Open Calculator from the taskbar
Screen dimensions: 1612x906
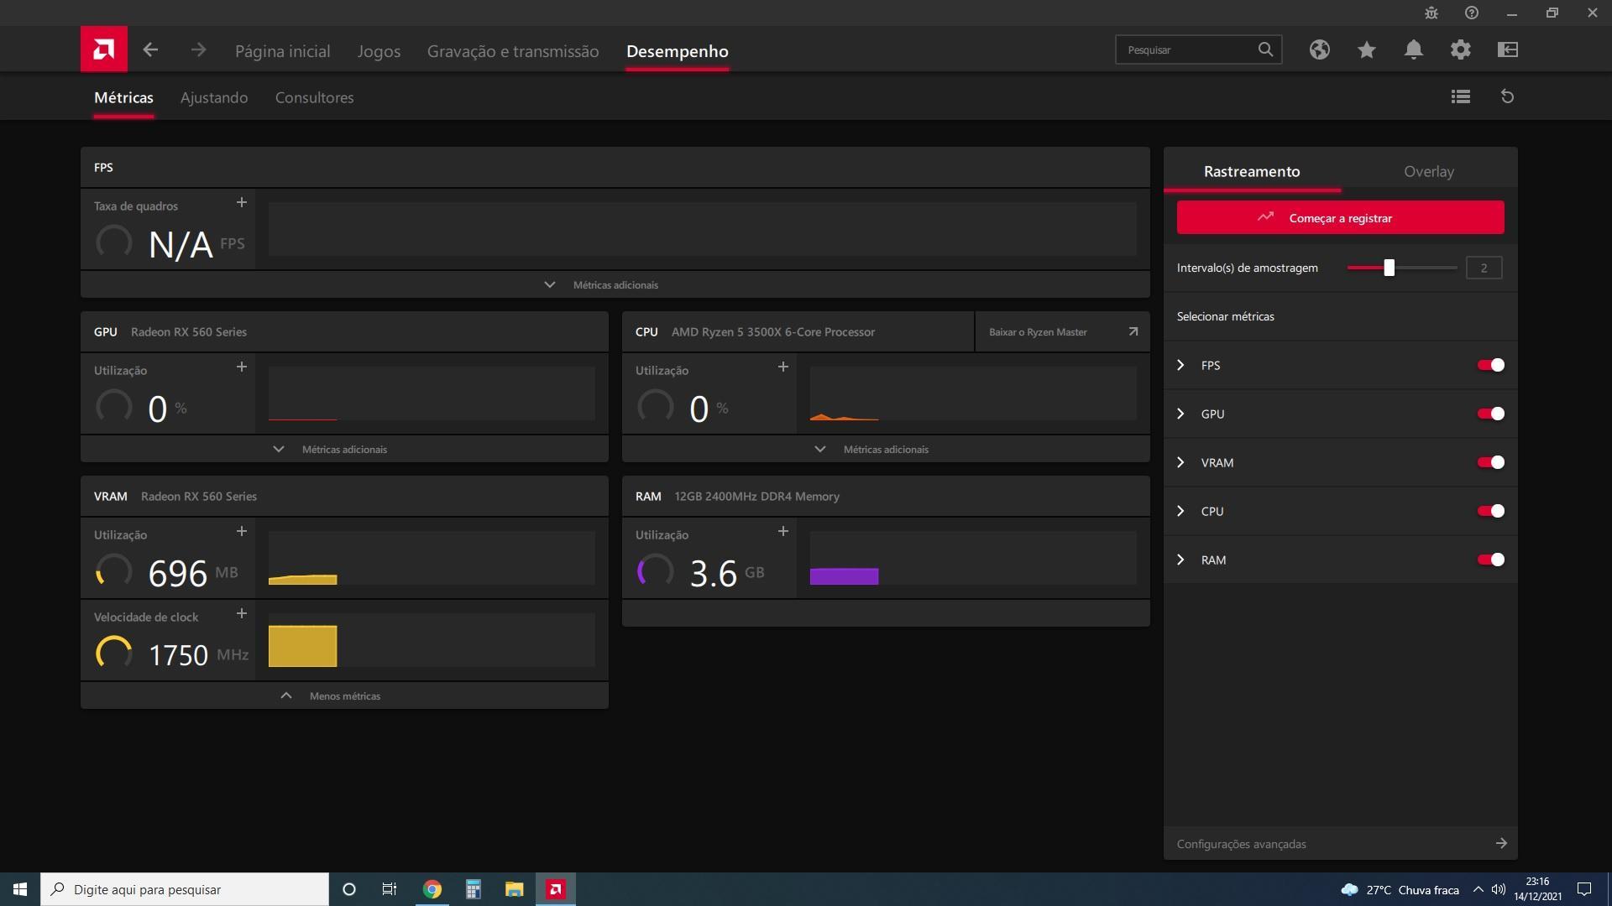tap(474, 889)
